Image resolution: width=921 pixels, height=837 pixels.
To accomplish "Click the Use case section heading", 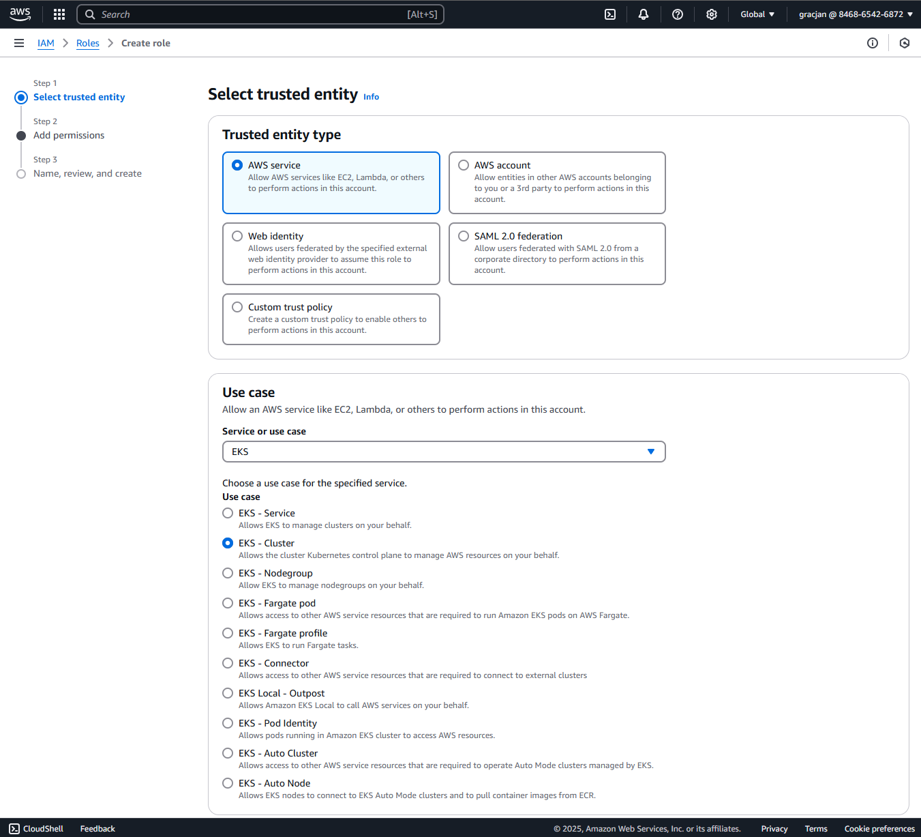I will click(x=249, y=392).
